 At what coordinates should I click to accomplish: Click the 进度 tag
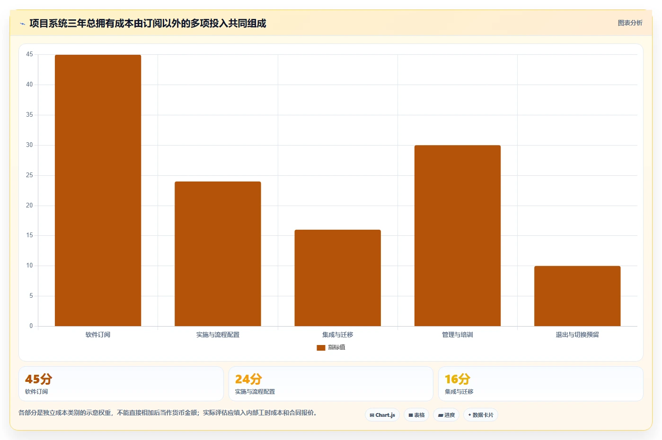point(446,415)
